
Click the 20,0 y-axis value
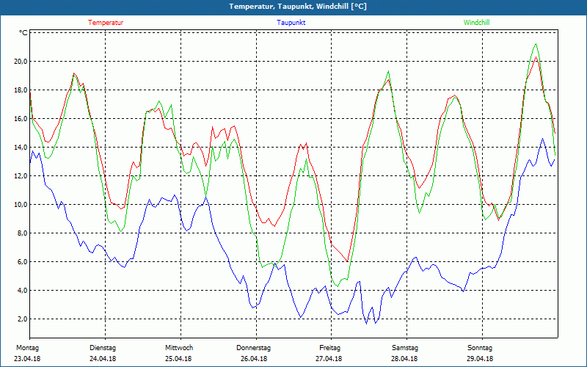click(21, 62)
